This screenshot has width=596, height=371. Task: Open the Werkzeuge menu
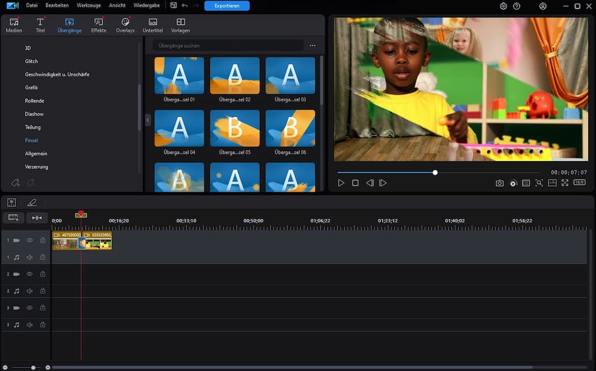[x=88, y=6]
